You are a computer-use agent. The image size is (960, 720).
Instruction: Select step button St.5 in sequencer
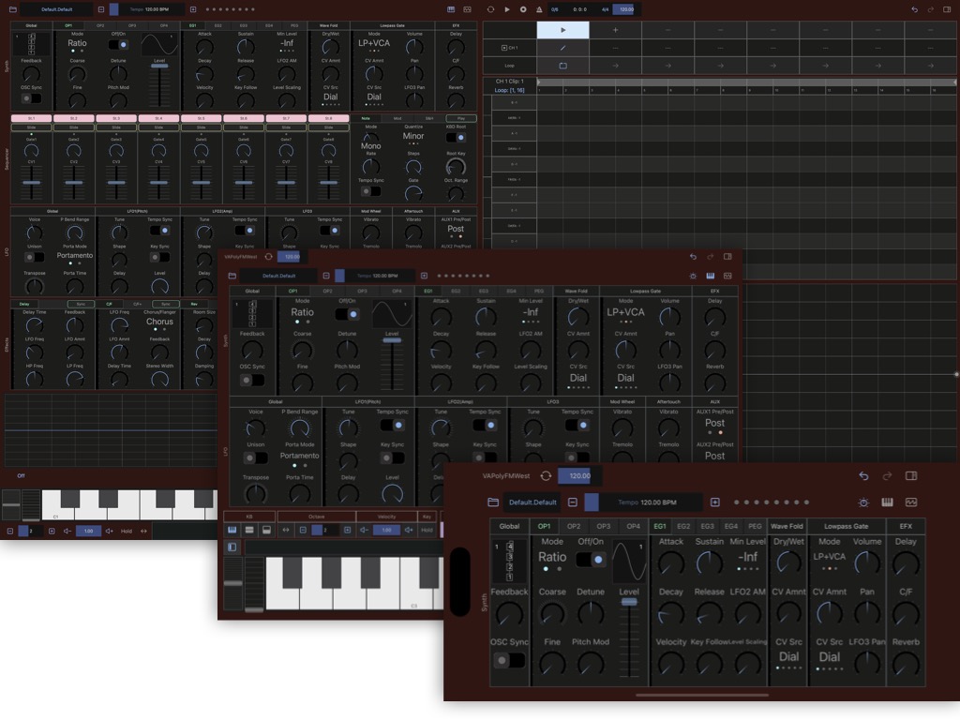point(202,118)
